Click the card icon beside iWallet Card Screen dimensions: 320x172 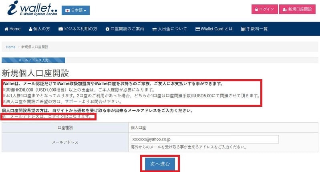[x=197, y=29]
